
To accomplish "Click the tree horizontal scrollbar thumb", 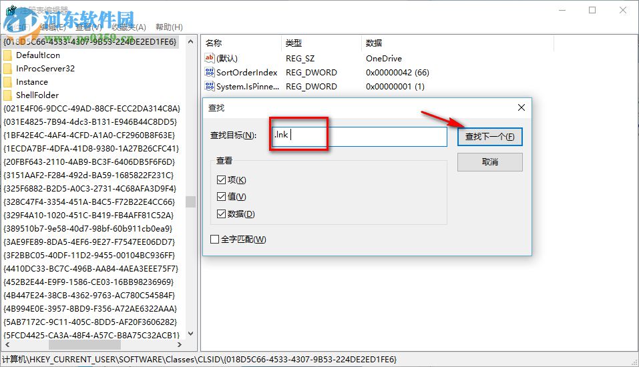I will click(85, 344).
